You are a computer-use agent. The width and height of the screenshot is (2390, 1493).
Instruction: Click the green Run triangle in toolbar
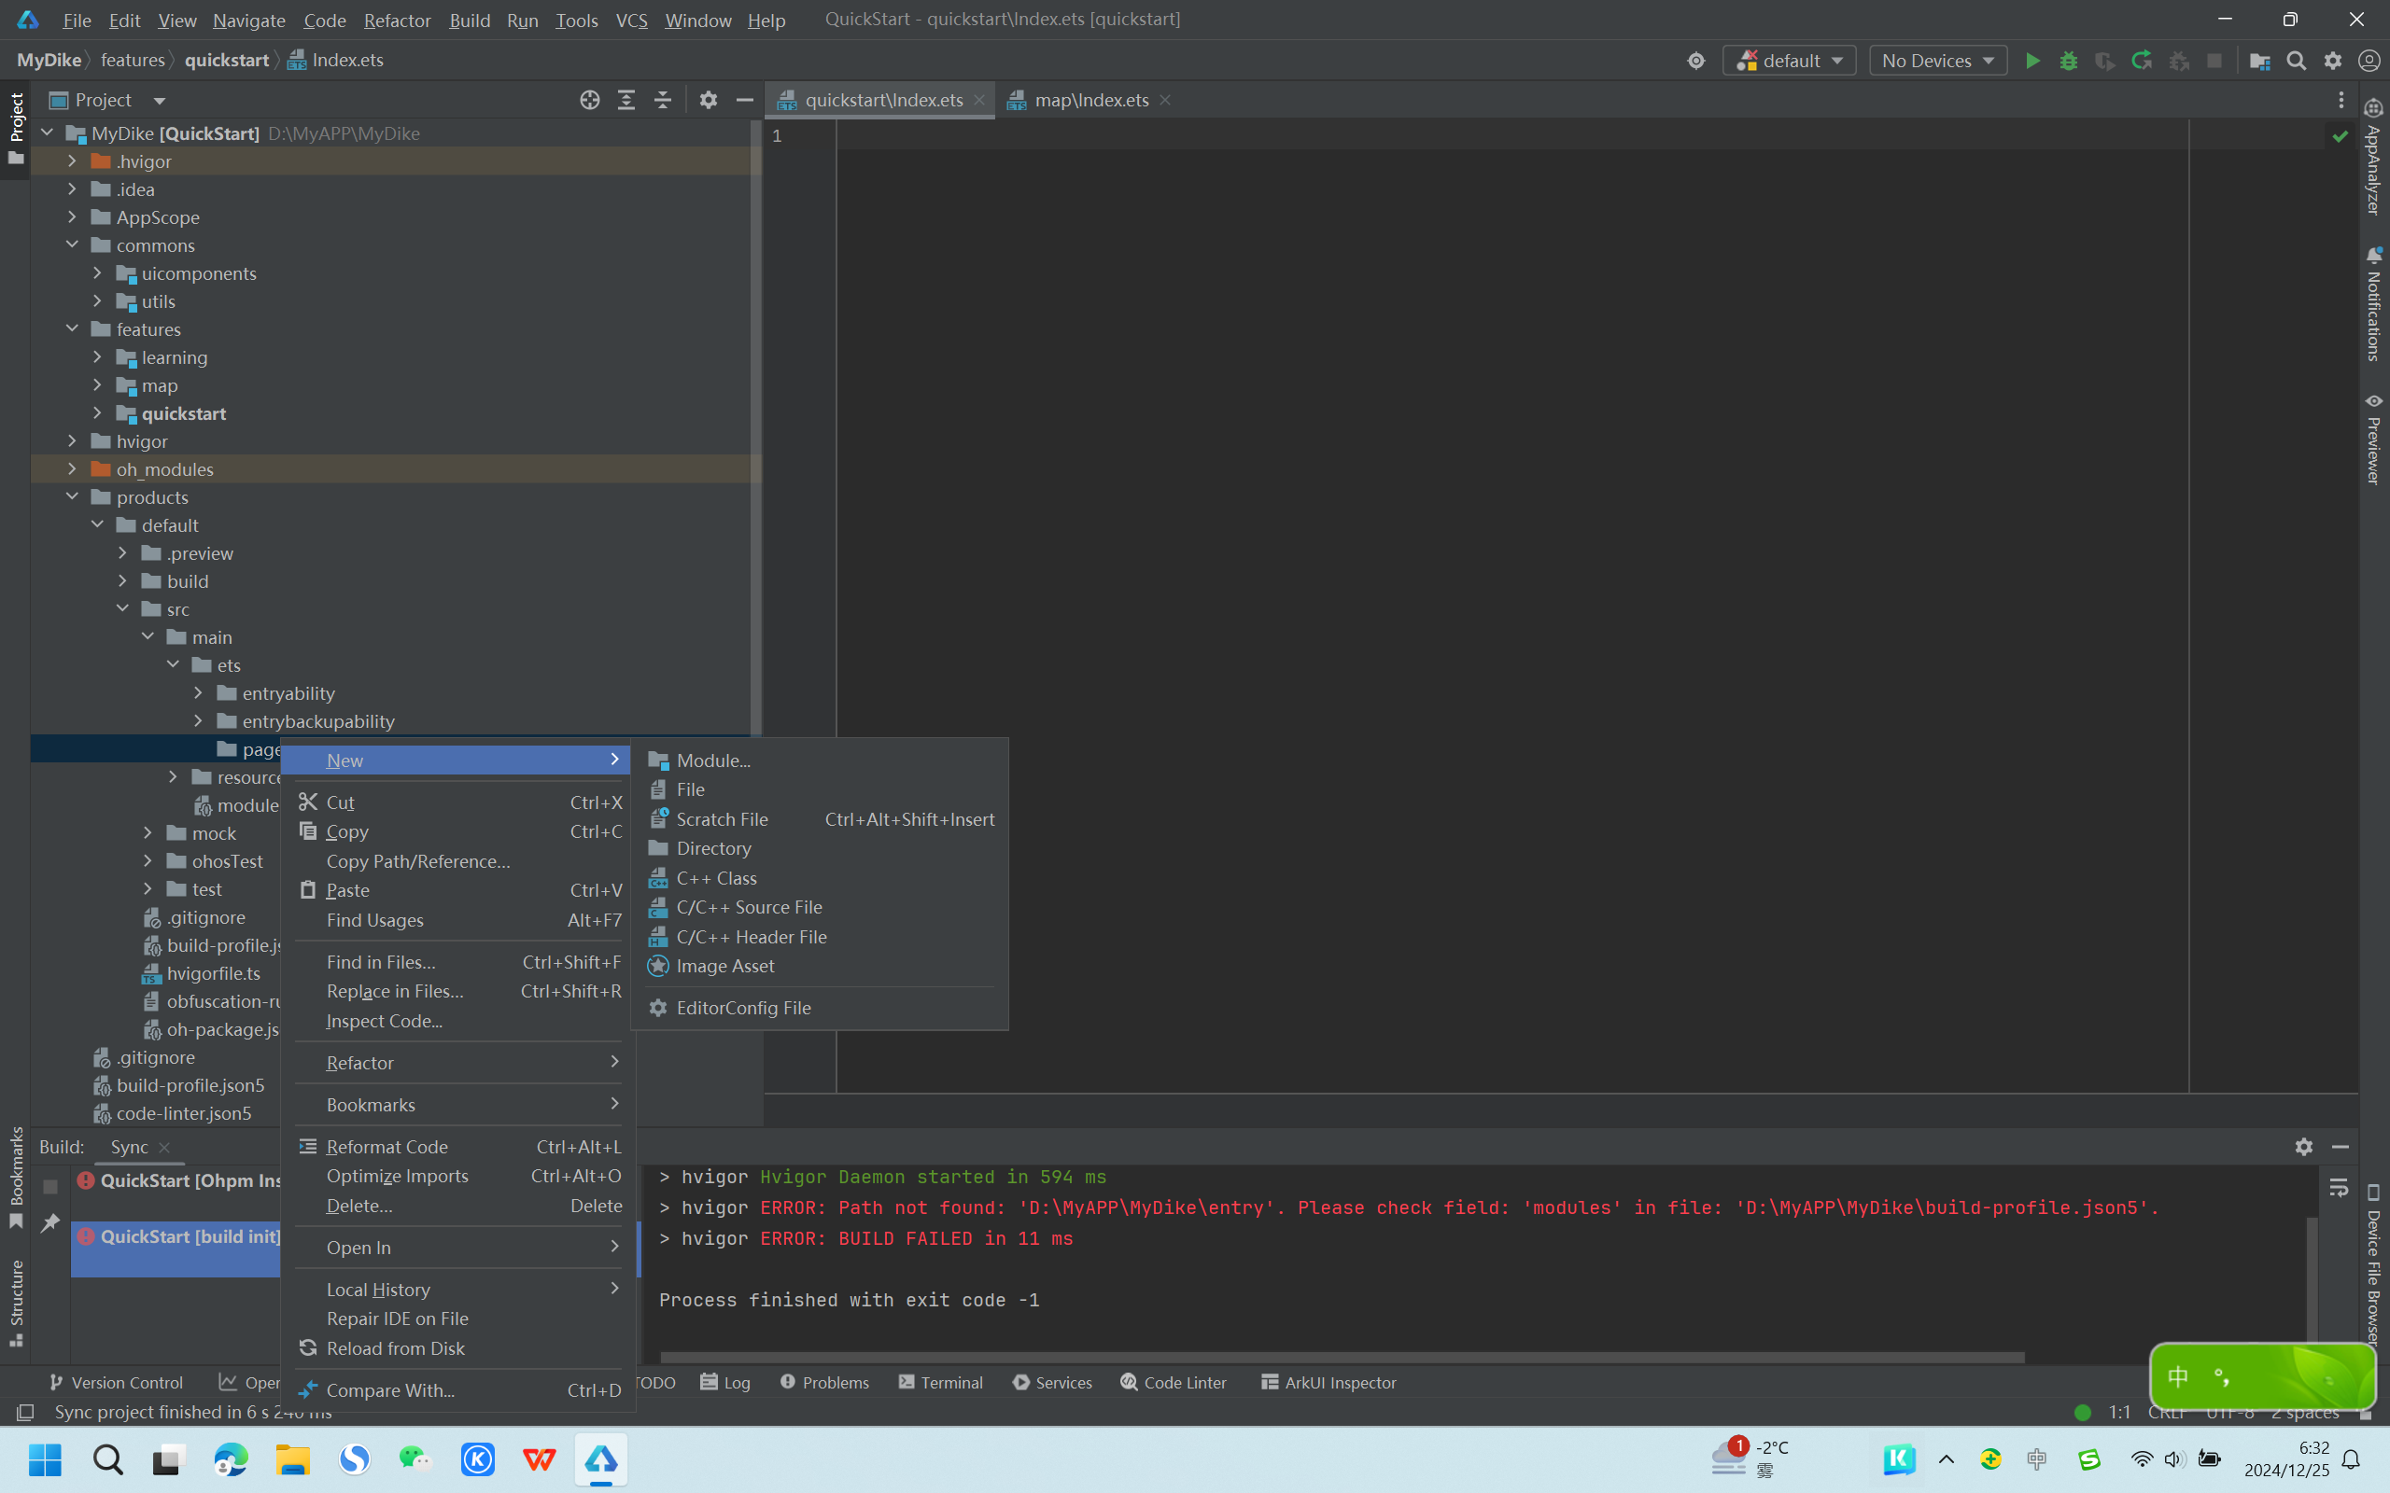[2032, 61]
